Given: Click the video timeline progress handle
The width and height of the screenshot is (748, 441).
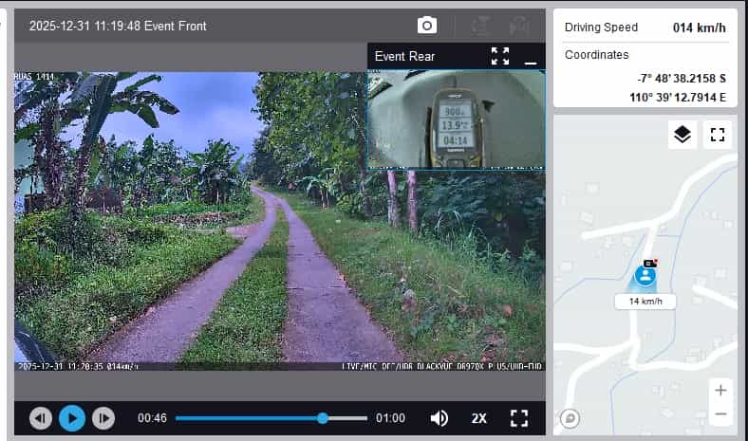Looking at the screenshot, I should [x=323, y=417].
